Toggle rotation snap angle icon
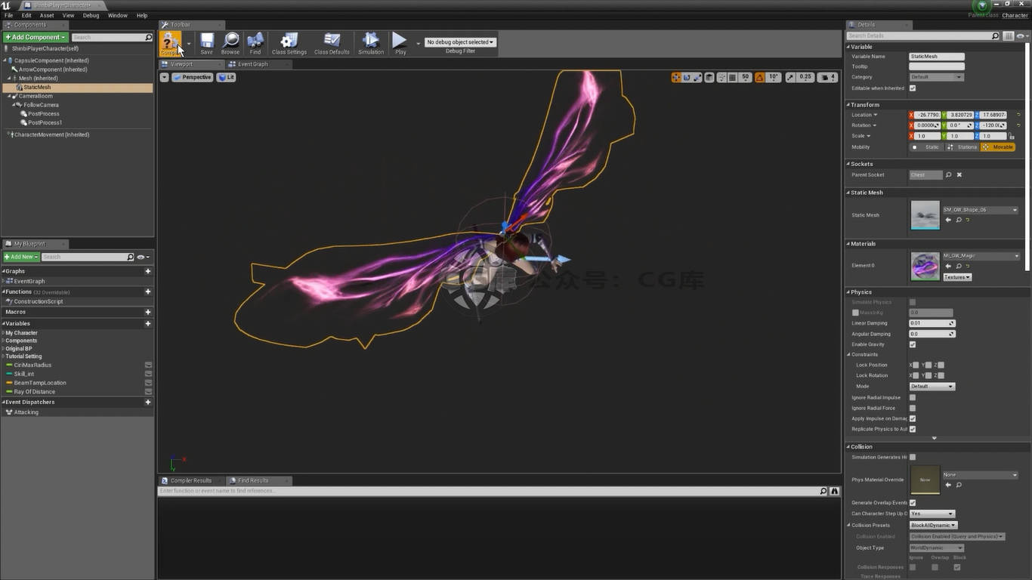 (x=760, y=77)
